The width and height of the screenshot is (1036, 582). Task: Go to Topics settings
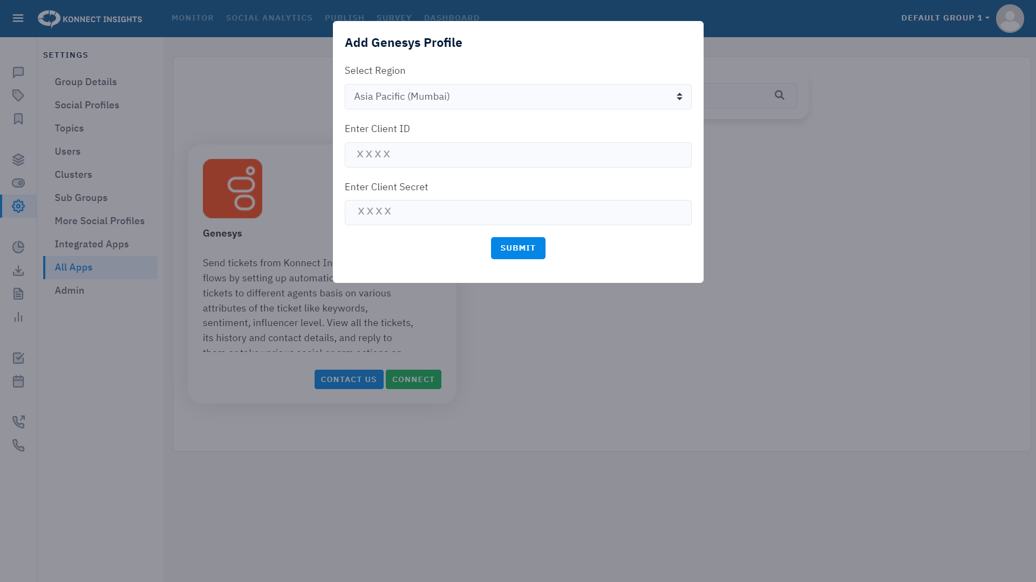(69, 128)
